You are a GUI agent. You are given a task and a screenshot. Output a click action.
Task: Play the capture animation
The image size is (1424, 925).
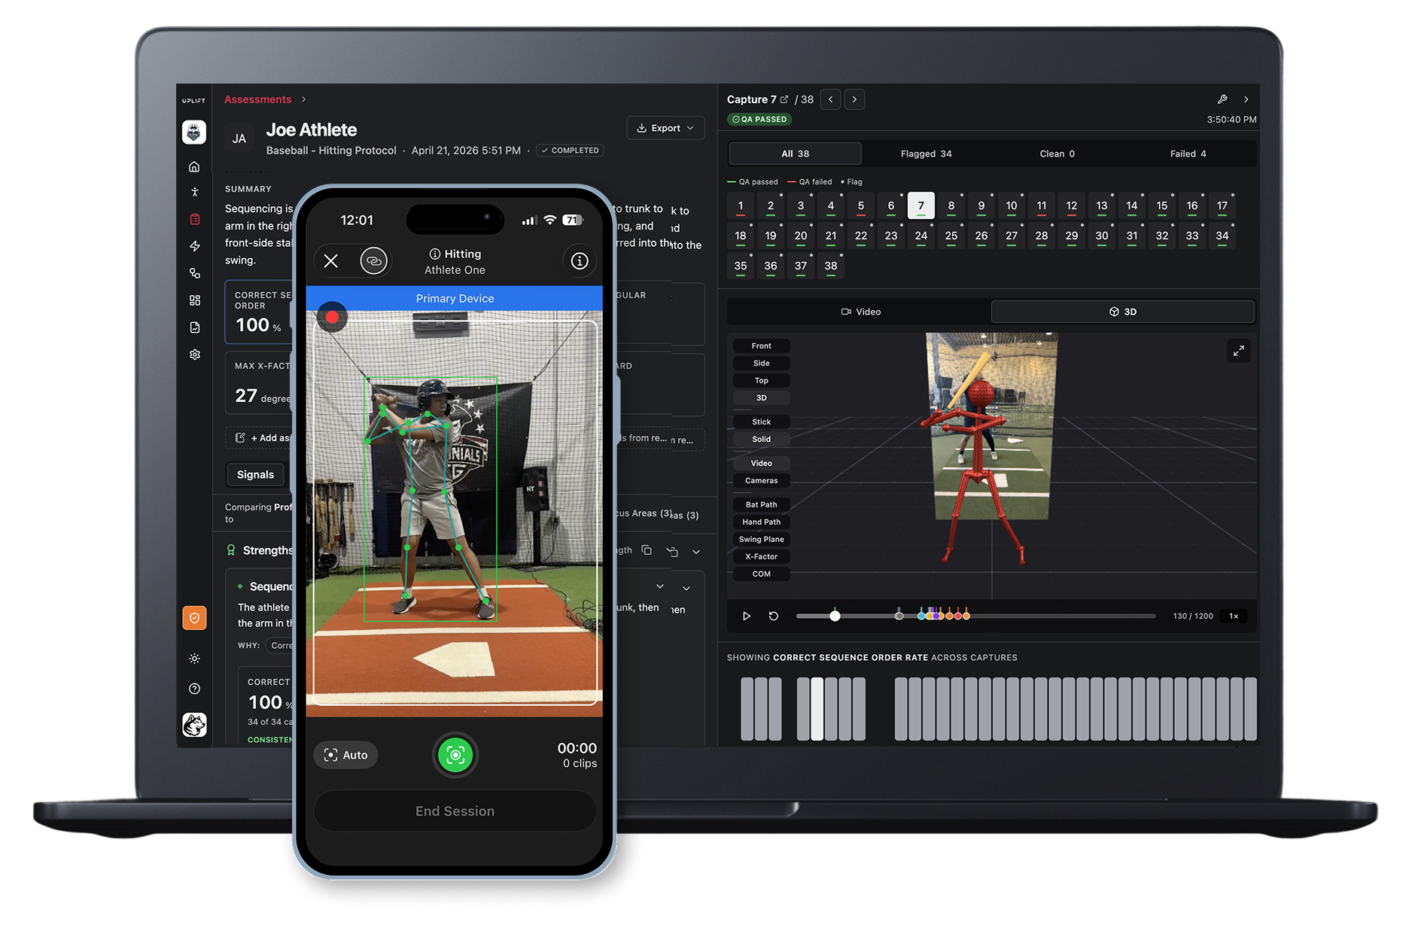(747, 616)
